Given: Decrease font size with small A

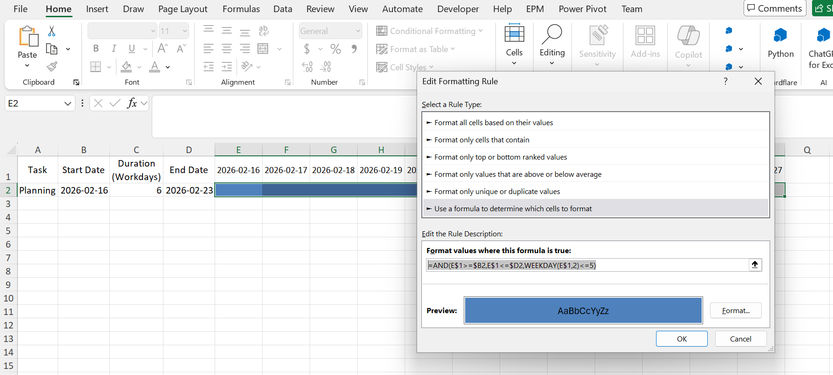Looking at the screenshot, I should 181,48.
